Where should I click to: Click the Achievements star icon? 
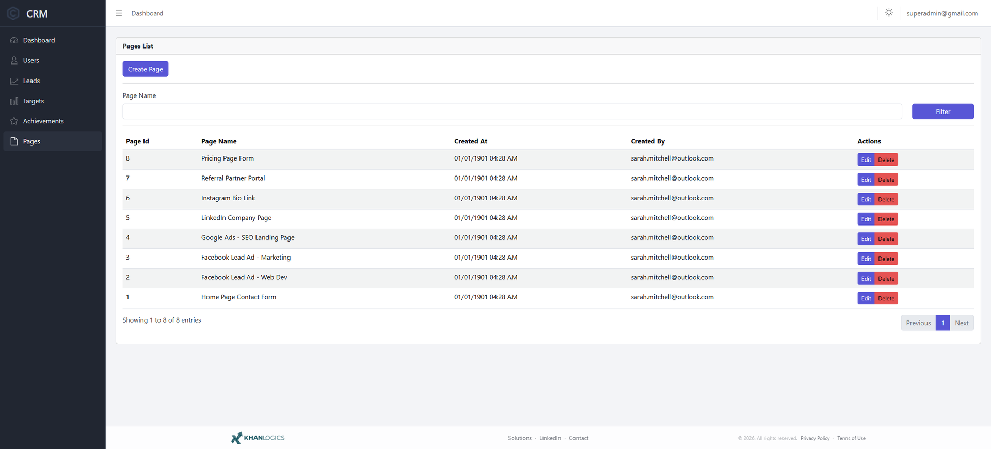tap(14, 121)
